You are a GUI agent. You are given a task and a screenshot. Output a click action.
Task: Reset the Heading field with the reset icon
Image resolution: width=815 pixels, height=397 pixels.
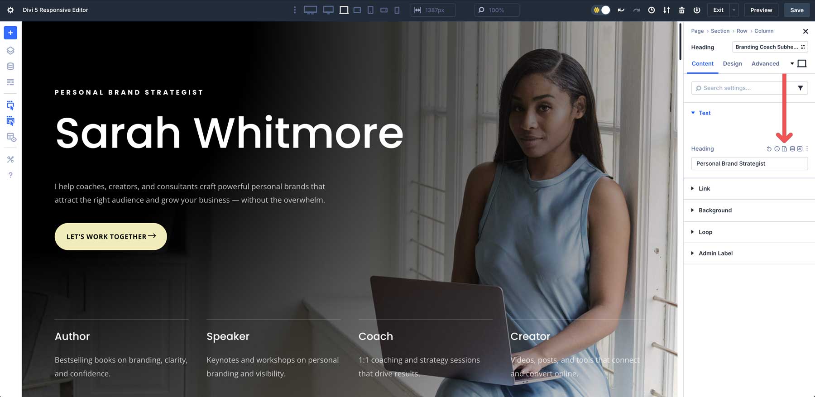(x=769, y=149)
